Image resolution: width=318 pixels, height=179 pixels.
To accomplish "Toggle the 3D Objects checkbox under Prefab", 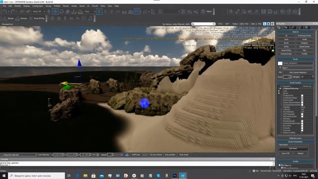I will pos(280,165).
